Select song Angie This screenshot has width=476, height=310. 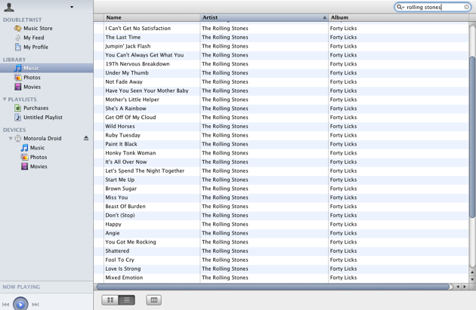[113, 233]
